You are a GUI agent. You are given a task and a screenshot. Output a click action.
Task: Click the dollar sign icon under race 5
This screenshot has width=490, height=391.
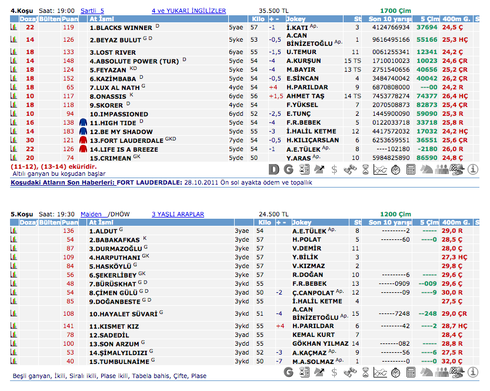tap(335, 372)
